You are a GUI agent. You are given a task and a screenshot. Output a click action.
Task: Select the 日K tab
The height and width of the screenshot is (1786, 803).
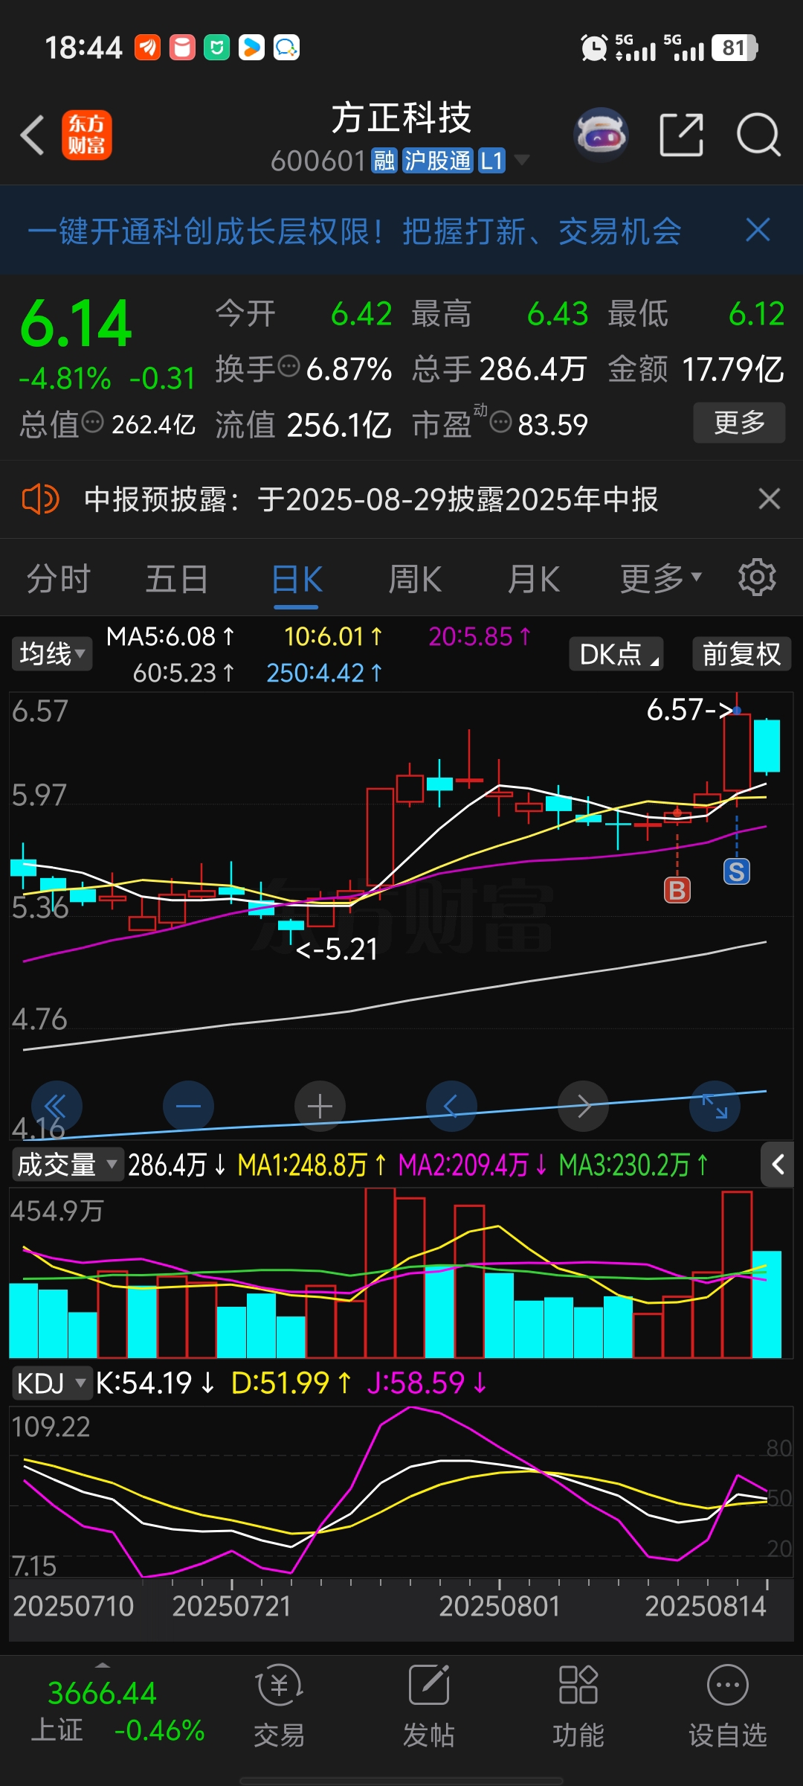click(297, 580)
